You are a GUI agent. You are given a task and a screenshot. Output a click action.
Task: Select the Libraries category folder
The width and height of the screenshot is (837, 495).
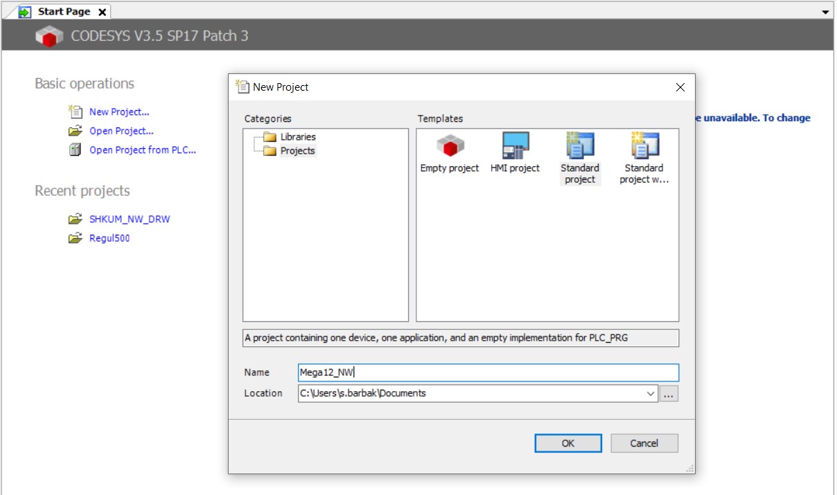(x=270, y=137)
